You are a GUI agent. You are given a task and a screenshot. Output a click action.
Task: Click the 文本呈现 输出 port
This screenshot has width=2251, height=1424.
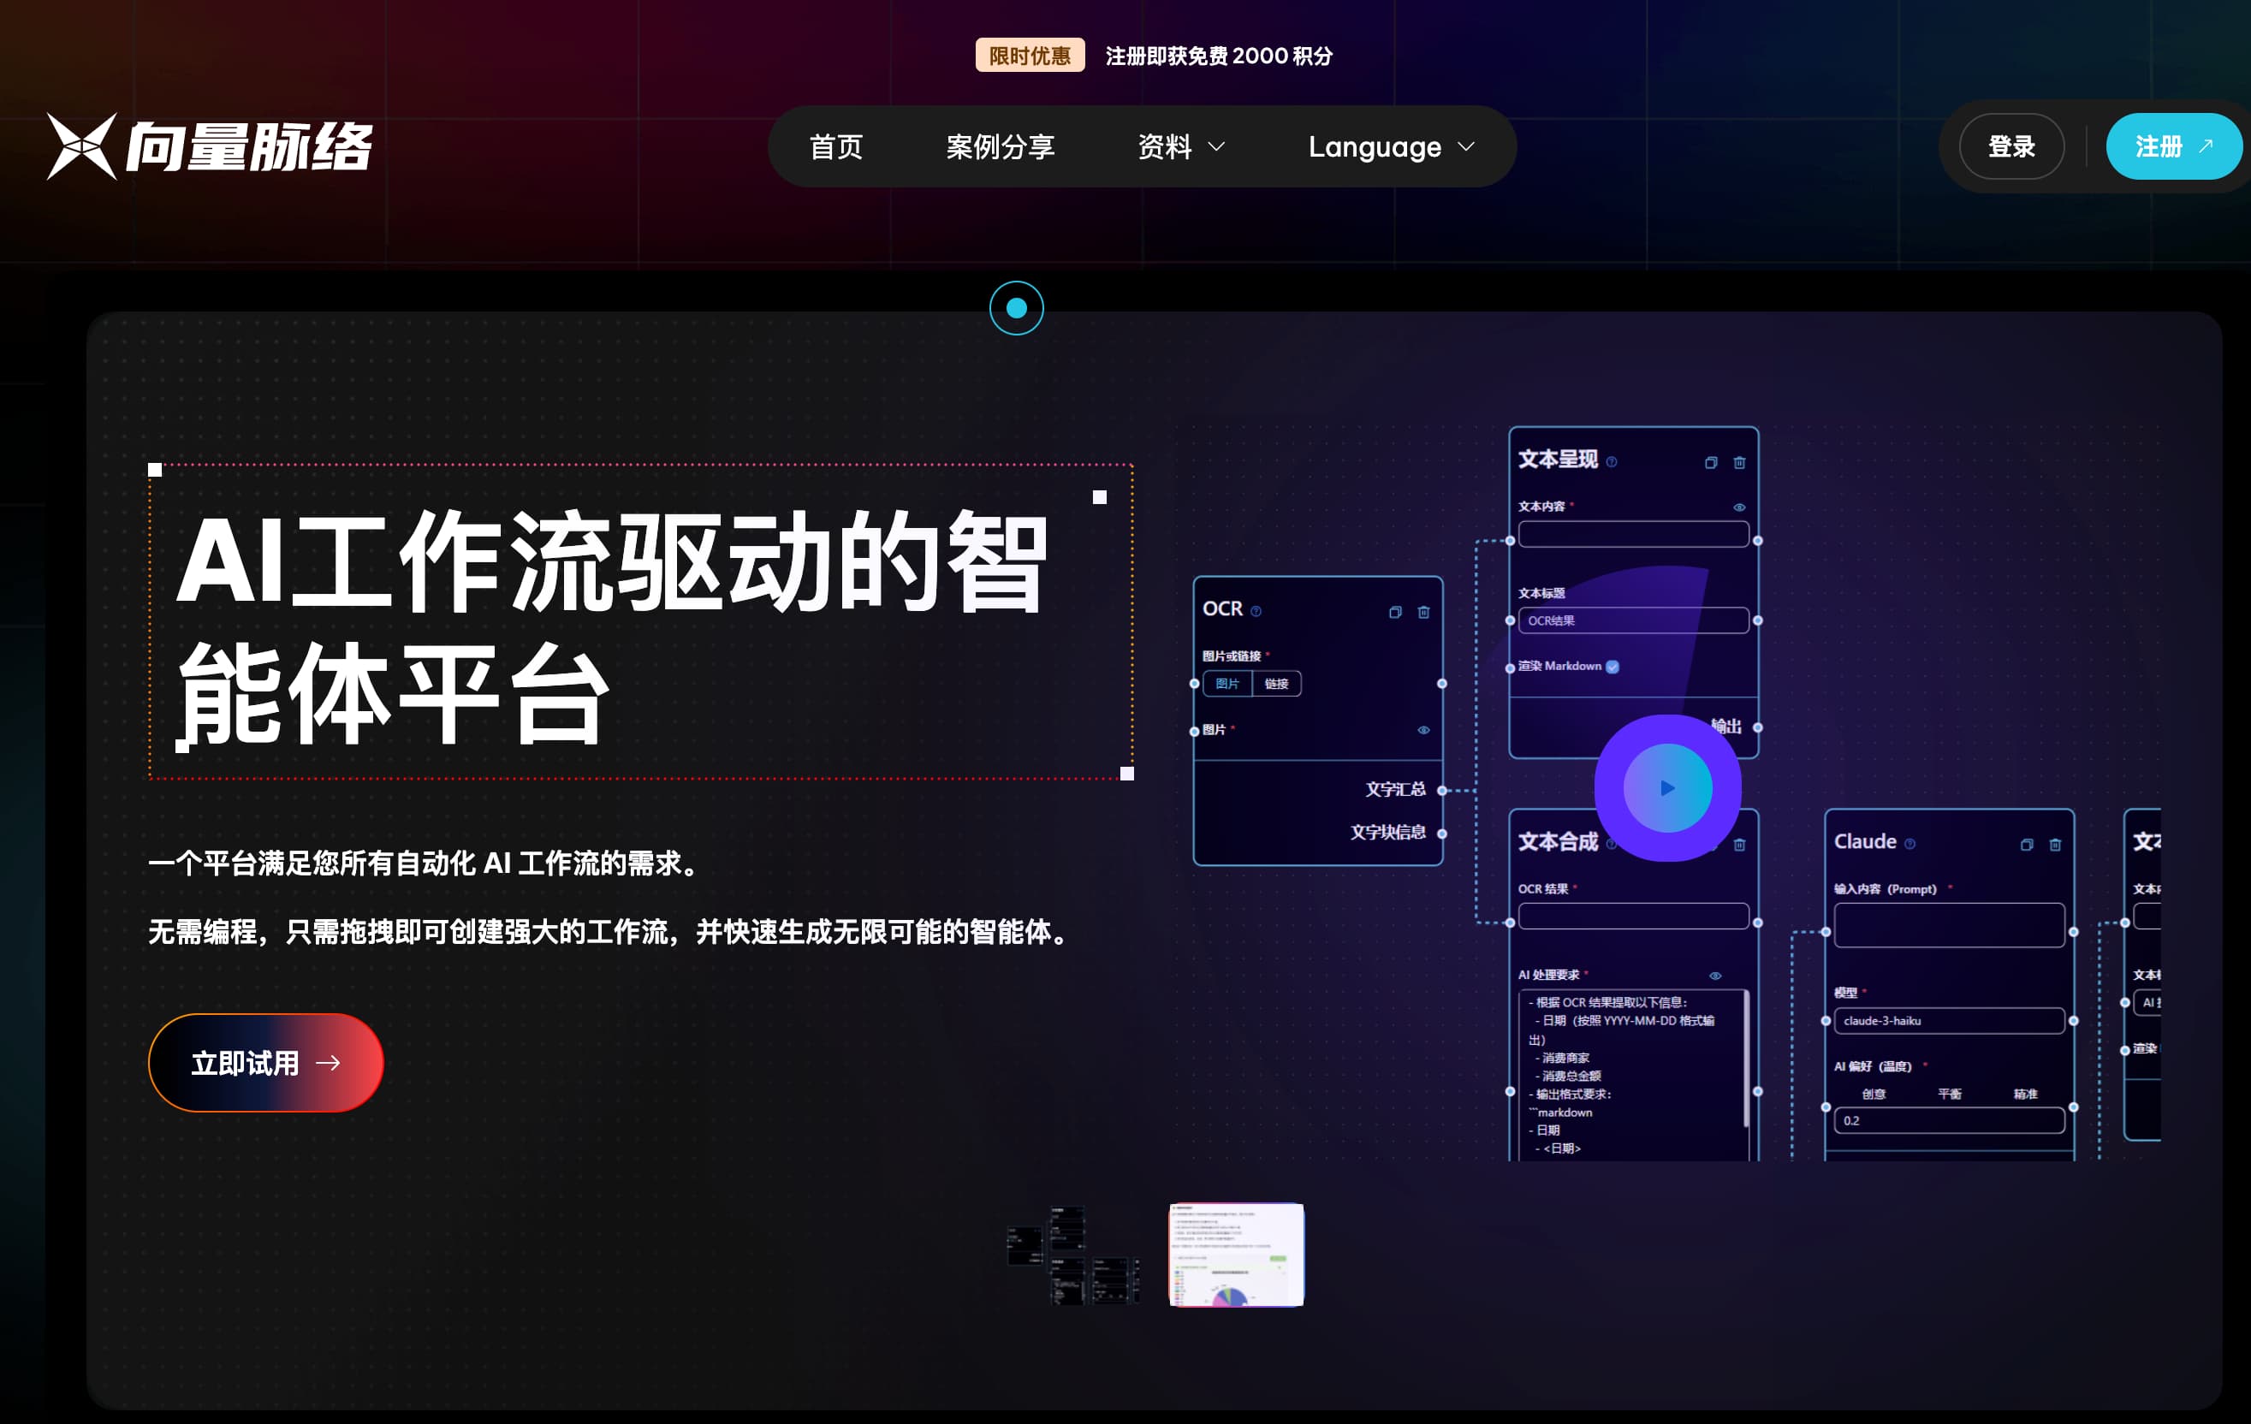point(1757,728)
